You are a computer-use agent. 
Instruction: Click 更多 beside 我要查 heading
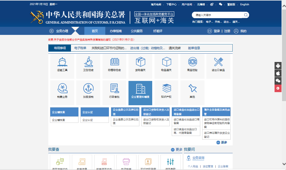177,150
